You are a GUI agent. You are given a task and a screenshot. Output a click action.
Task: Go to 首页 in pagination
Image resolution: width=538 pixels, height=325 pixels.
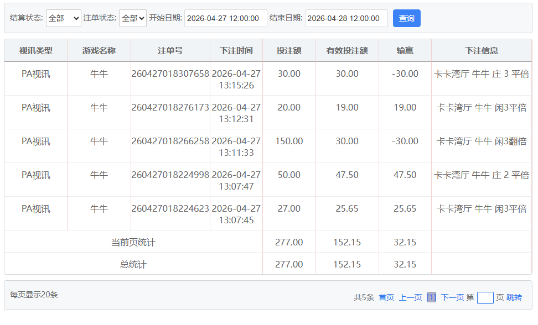tap(386, 297)
